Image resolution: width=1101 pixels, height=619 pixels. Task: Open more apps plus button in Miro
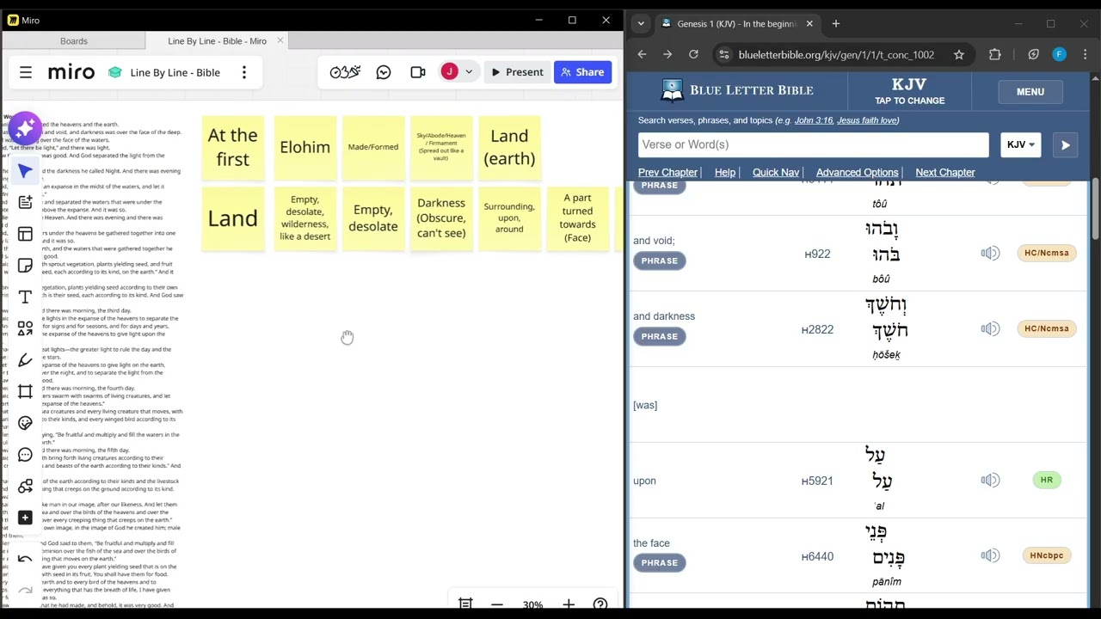(25, 518)
